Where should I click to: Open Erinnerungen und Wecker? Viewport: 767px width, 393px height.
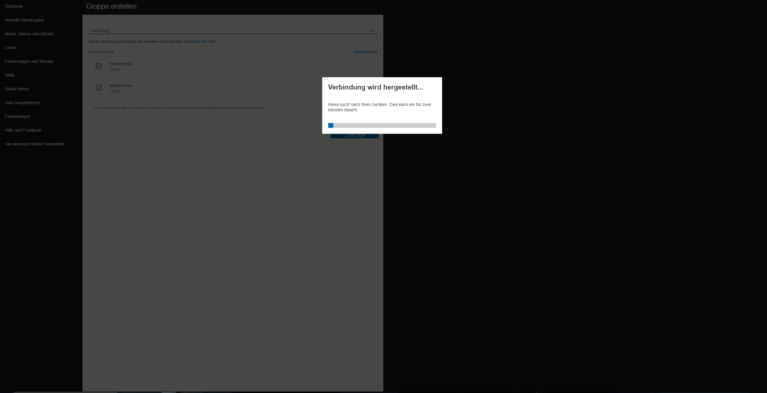pyautogui.click(x=29, y=61)
